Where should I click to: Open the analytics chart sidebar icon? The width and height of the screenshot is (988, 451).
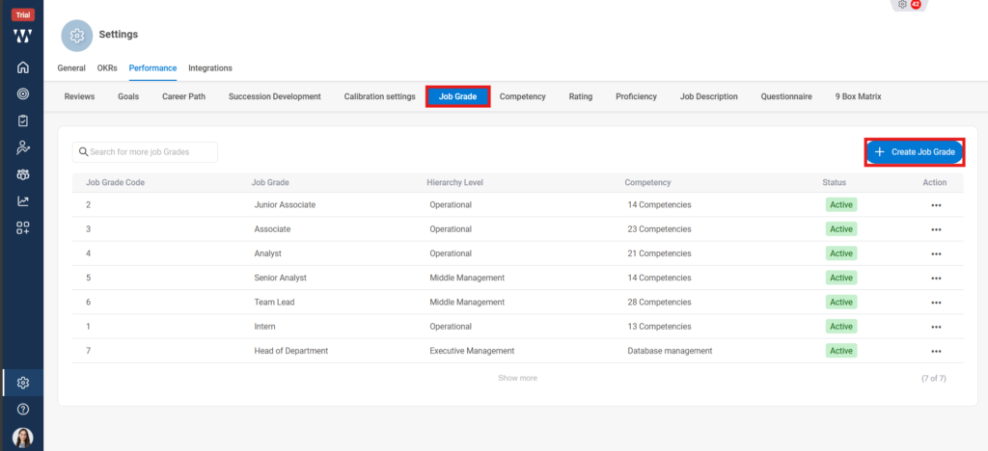click(x=23, y=201)
